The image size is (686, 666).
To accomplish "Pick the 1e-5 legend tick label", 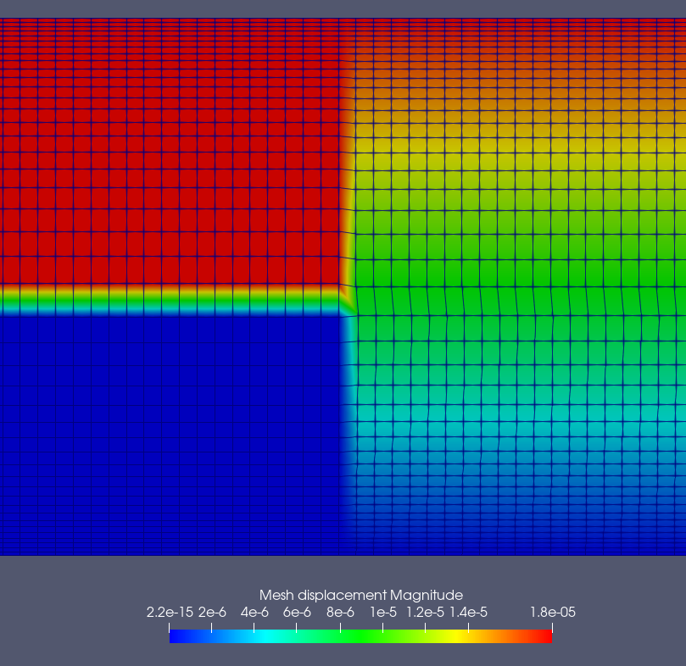I will (x=382, y=613).
